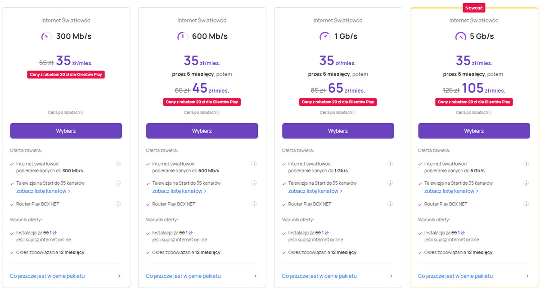Viewport: 540px width, 290px height.
Task: Click info icon for Router Play BOX NET in 600 Mb/s card
Action: (254, 204)
